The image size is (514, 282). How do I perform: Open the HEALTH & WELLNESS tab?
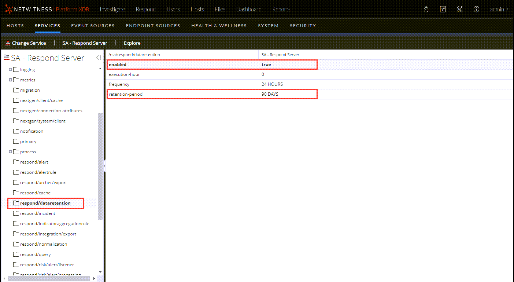point(219,26)
